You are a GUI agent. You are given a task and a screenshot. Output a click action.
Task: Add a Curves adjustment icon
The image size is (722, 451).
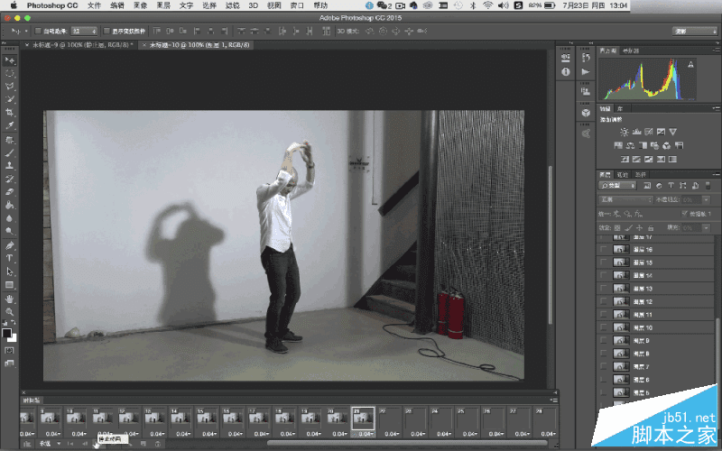pyautogui.click(x=649, y=132)
